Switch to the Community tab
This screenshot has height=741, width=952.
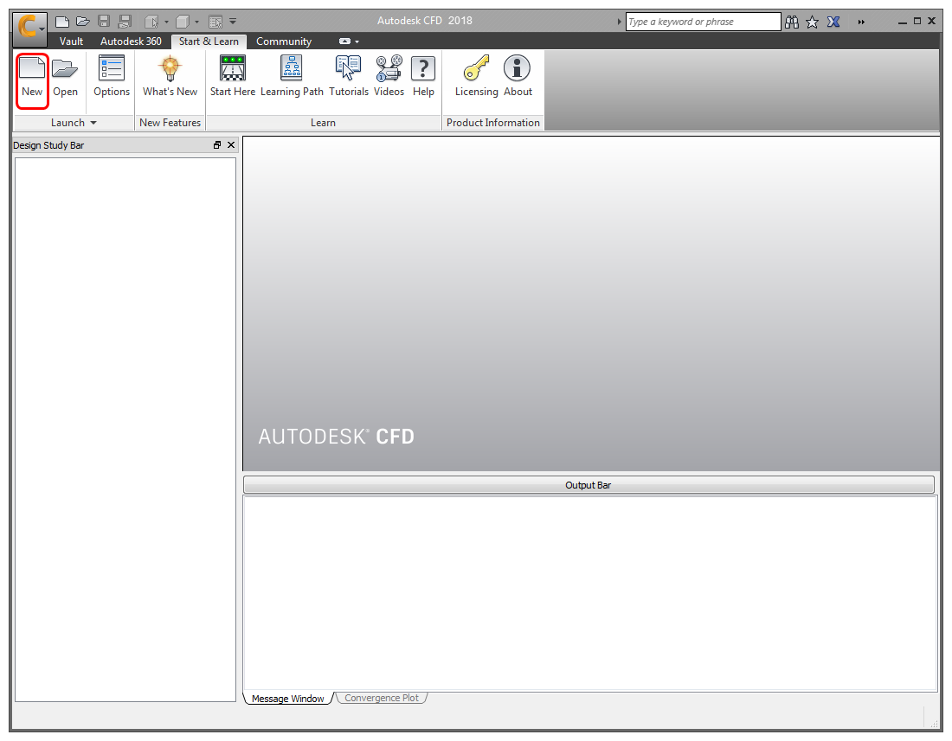[x=284, y=42]
